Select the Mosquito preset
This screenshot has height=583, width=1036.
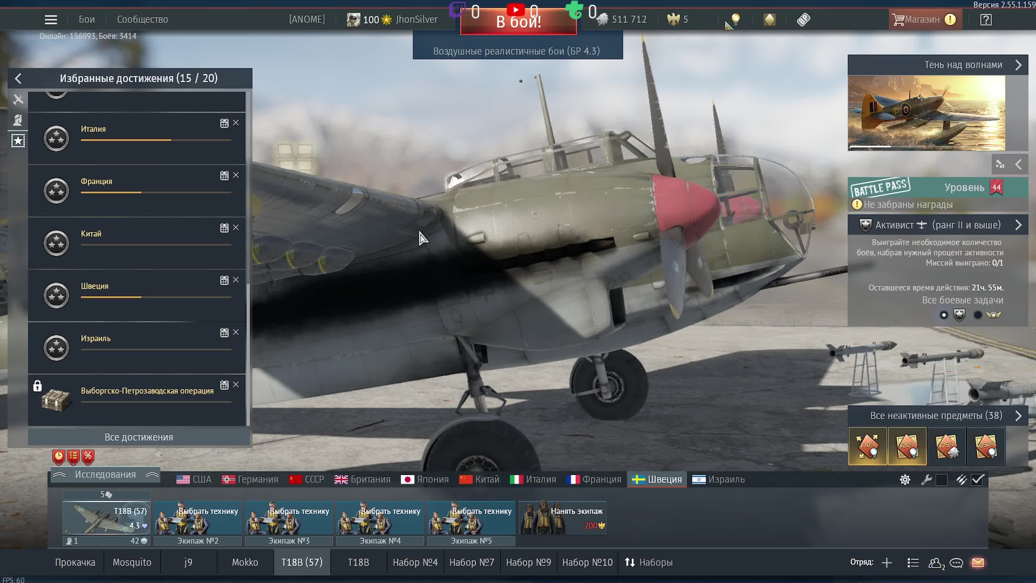[x=132, y=562]
